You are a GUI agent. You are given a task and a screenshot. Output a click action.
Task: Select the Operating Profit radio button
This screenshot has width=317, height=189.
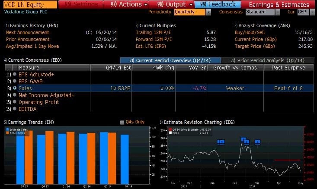point(15,102)
